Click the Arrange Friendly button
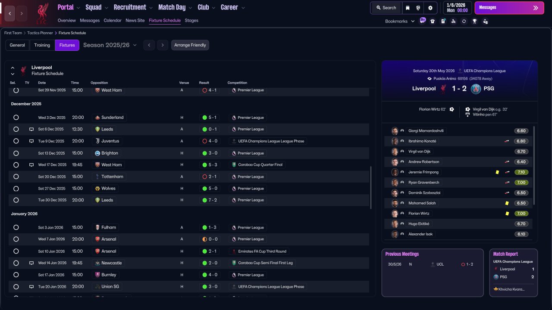 coord(190,45)
